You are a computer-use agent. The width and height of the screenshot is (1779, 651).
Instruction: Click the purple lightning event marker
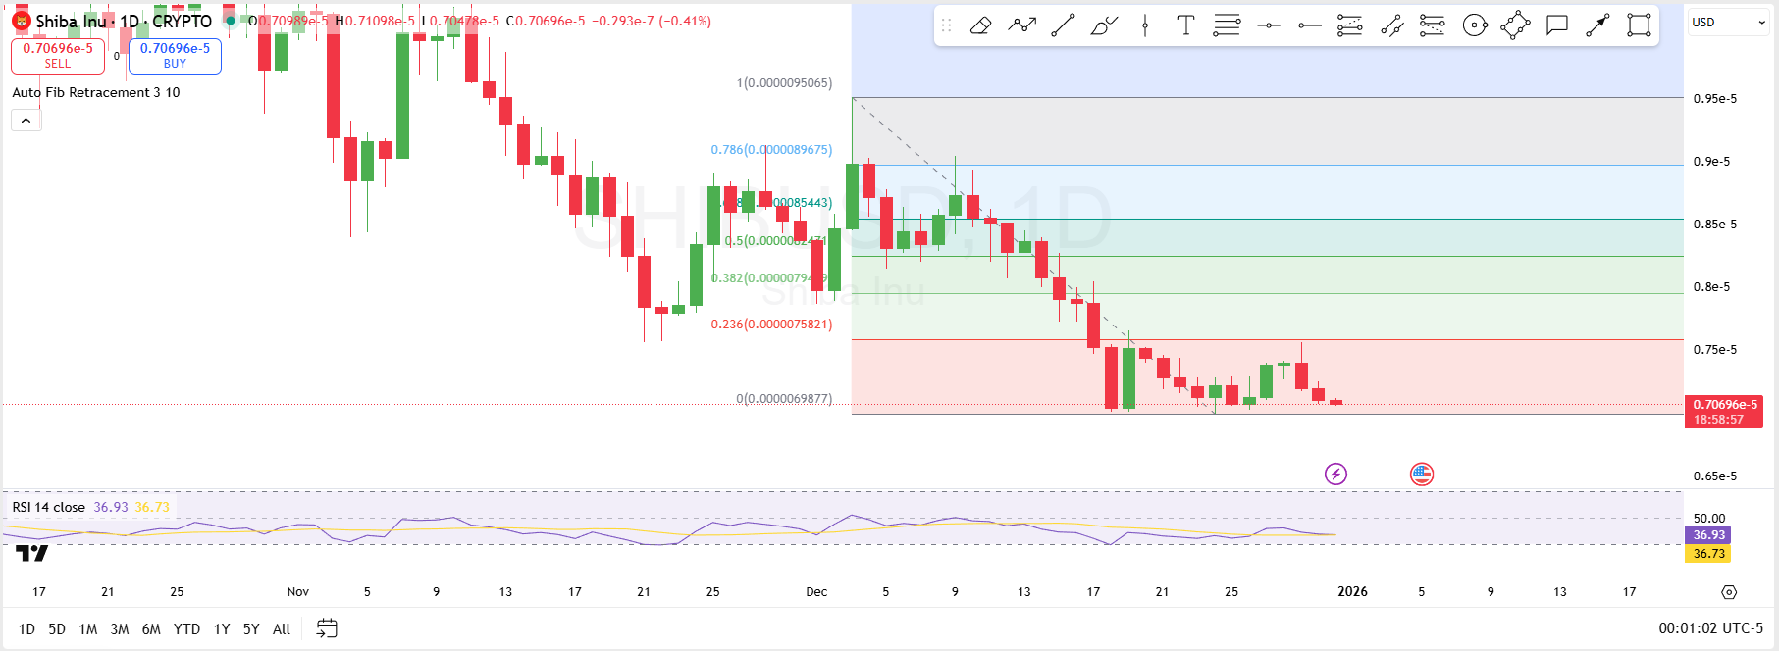[1335, 475]
